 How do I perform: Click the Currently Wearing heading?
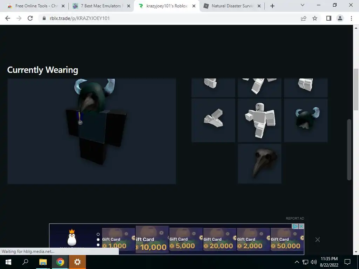pos(42,70)
